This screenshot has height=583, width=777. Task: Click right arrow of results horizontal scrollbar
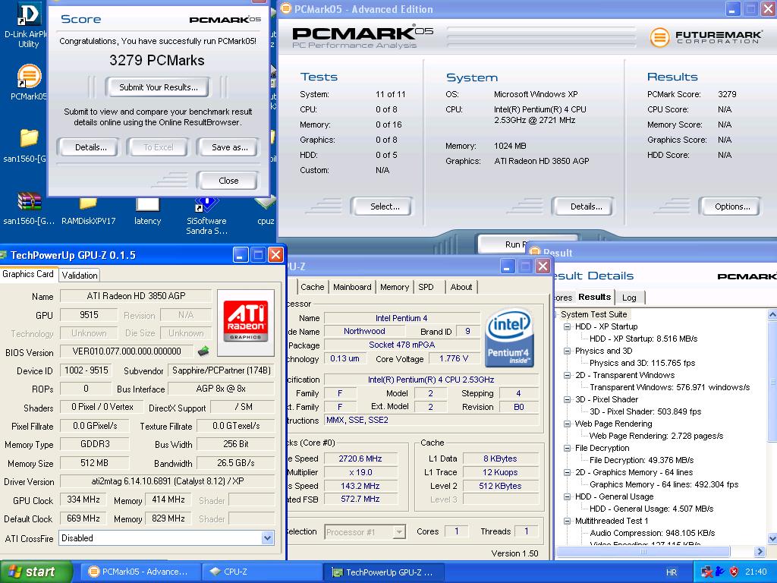[x=759, y=551]
